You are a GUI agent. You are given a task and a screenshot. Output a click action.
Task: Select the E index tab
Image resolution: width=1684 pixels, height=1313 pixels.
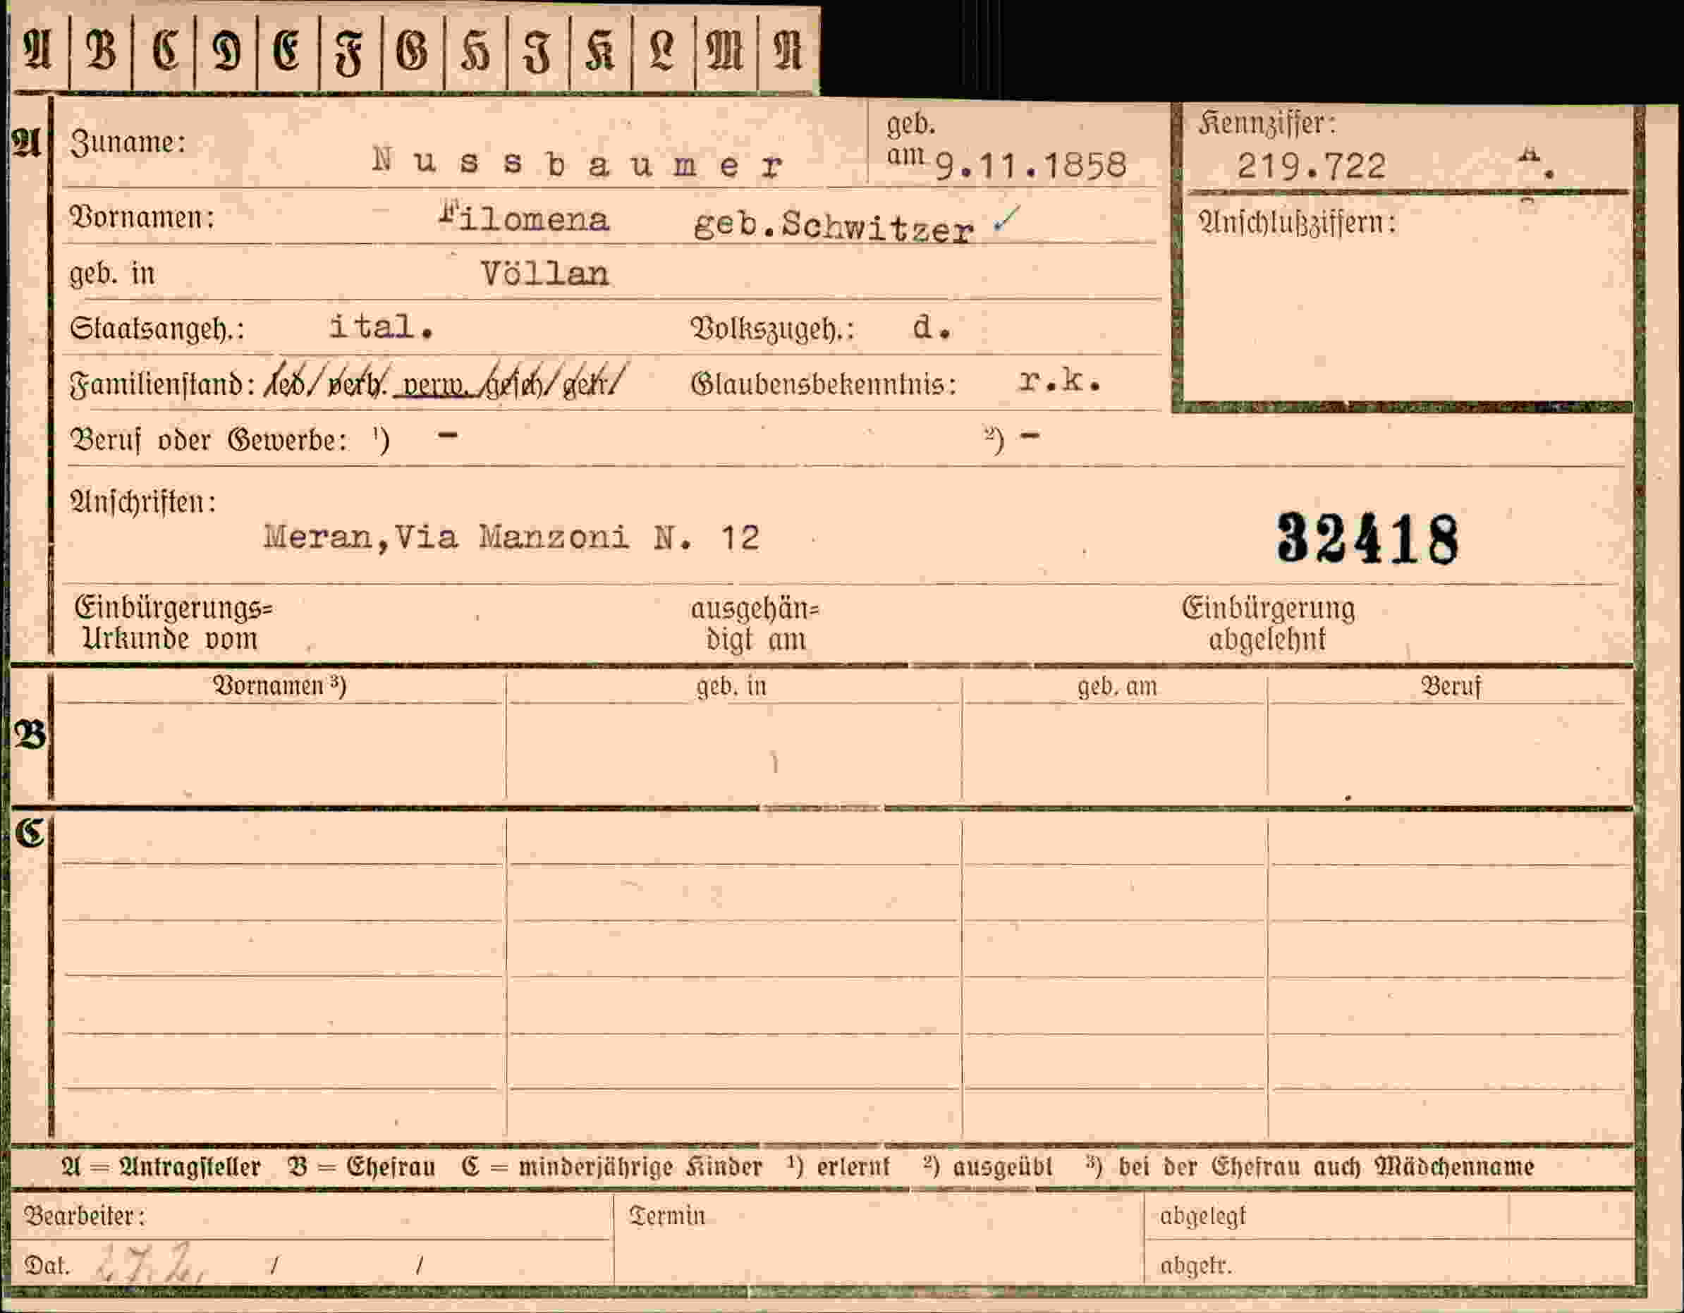[288, 51]
